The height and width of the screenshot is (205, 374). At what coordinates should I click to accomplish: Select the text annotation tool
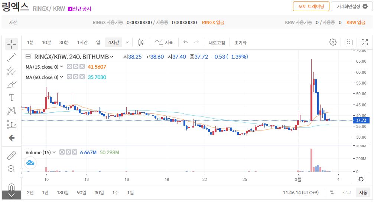click(x=12, y=97)
